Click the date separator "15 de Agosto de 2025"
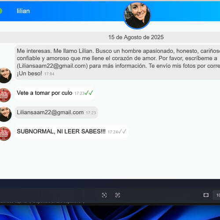220x220 pixels. (136, 37)
